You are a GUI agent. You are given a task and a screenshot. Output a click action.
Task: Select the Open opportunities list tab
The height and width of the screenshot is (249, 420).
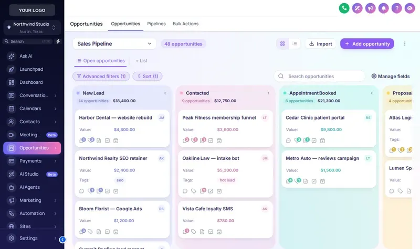point(101,61)
